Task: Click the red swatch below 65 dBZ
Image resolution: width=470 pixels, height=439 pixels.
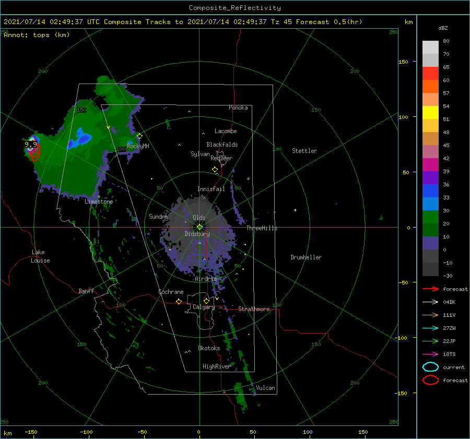Action: click(430, 74)
